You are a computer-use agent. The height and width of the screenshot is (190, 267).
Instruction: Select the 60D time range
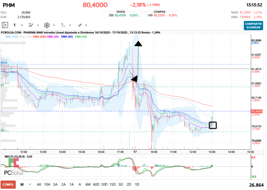click(x=96, y=184)
